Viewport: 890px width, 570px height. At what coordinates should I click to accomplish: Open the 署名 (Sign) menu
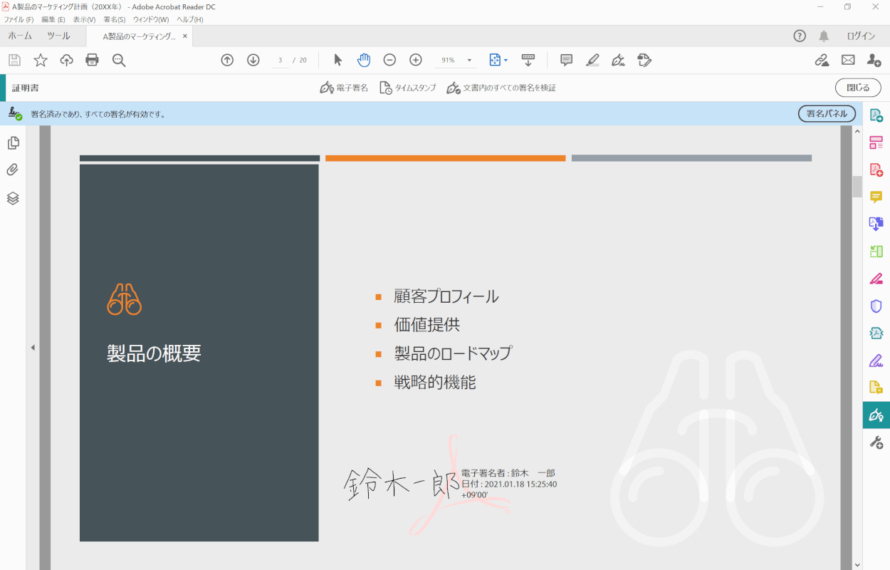tap(114, 19)
